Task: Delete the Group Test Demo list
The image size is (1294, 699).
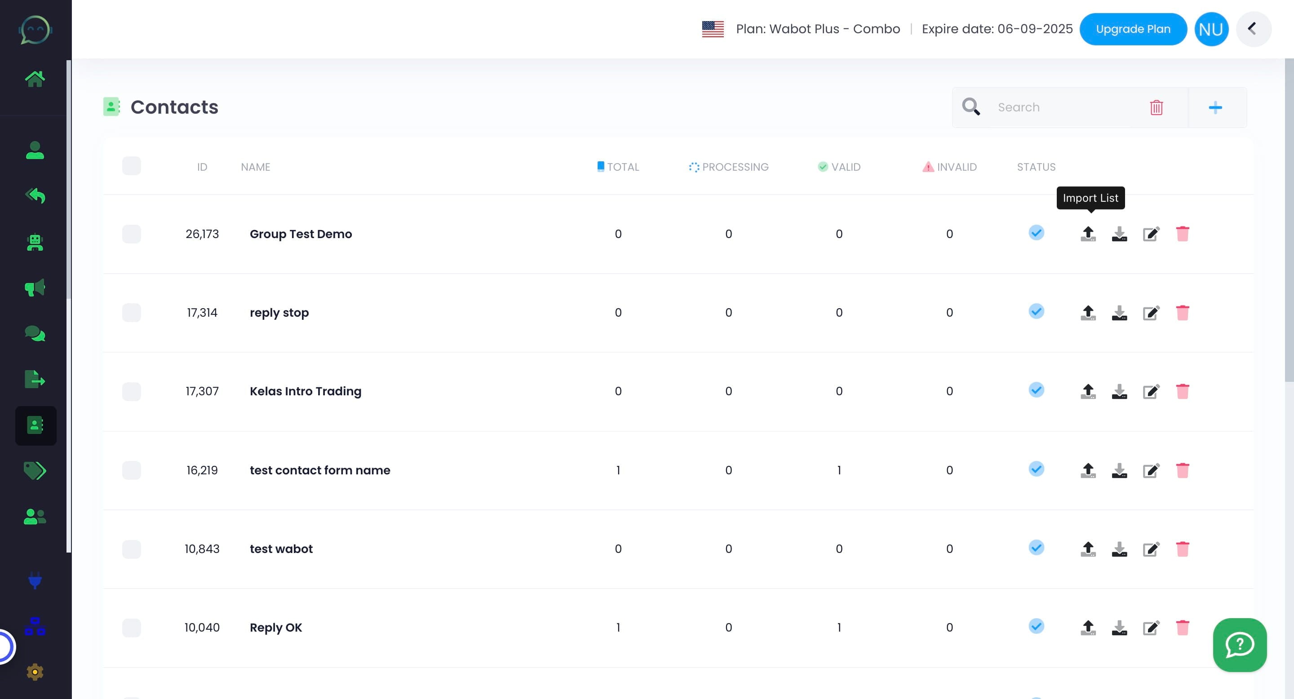Action: click(1183, 234)
